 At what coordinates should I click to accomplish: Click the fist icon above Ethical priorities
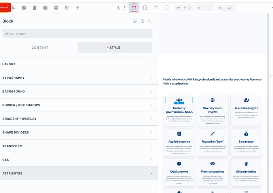(x=246, y=164)
